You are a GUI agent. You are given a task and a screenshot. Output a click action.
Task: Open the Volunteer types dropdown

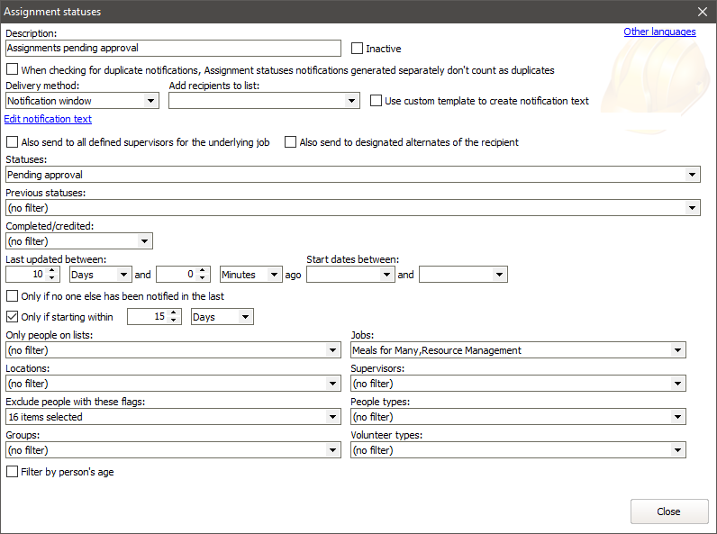(677, 450)
